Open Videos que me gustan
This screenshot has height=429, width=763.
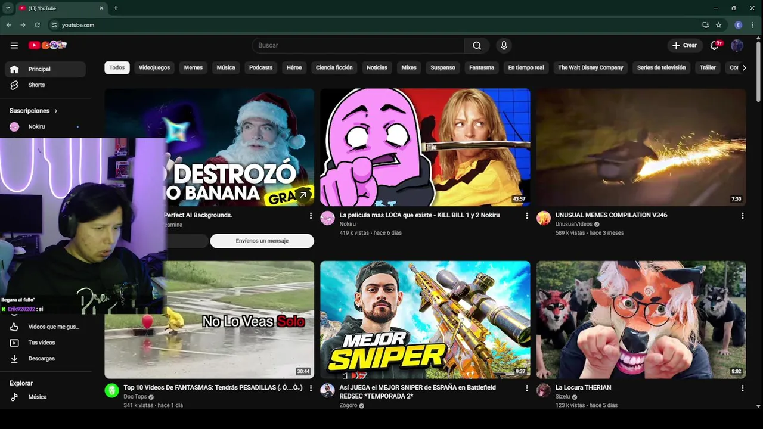(x=45, y=327)
